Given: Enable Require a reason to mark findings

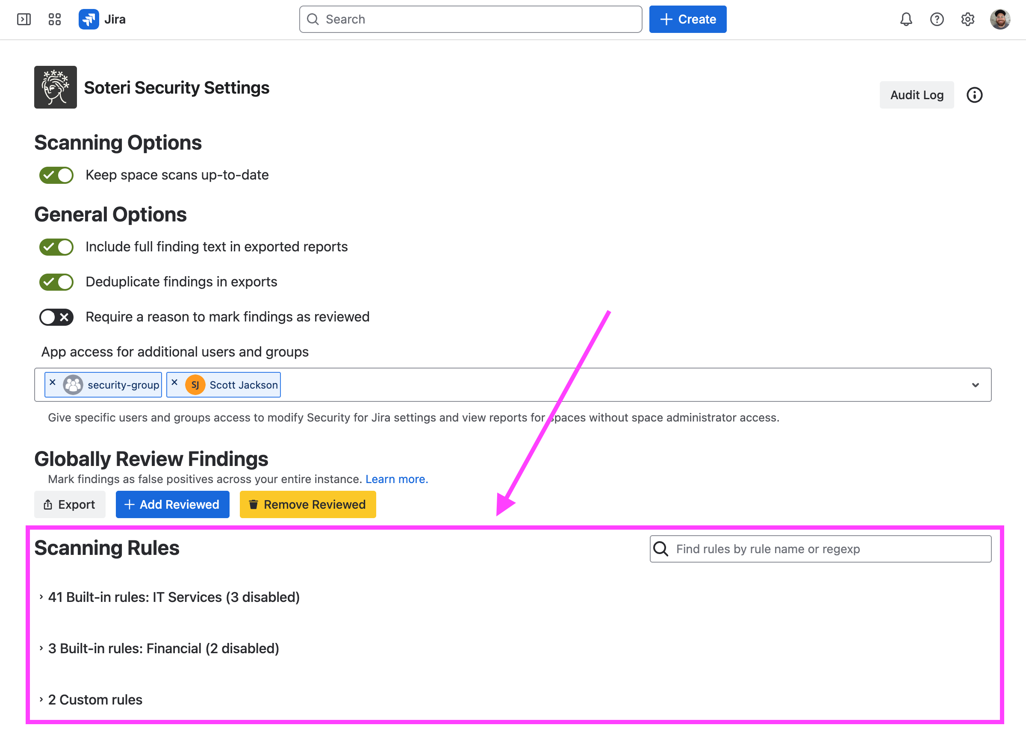Looking at the screenshot, I should click(x=56, y=317).
